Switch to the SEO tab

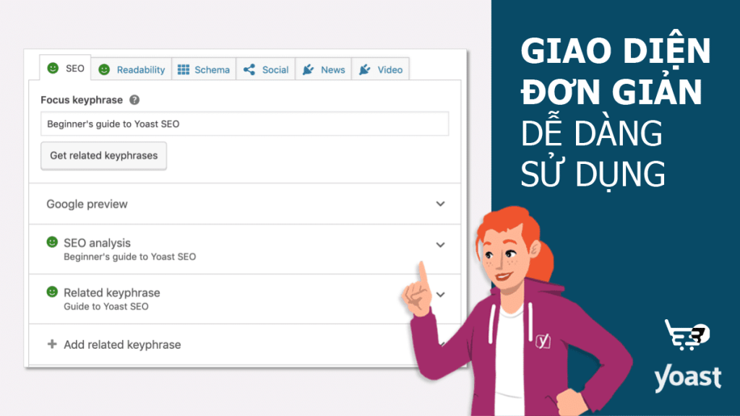click(x=66, y=69)
